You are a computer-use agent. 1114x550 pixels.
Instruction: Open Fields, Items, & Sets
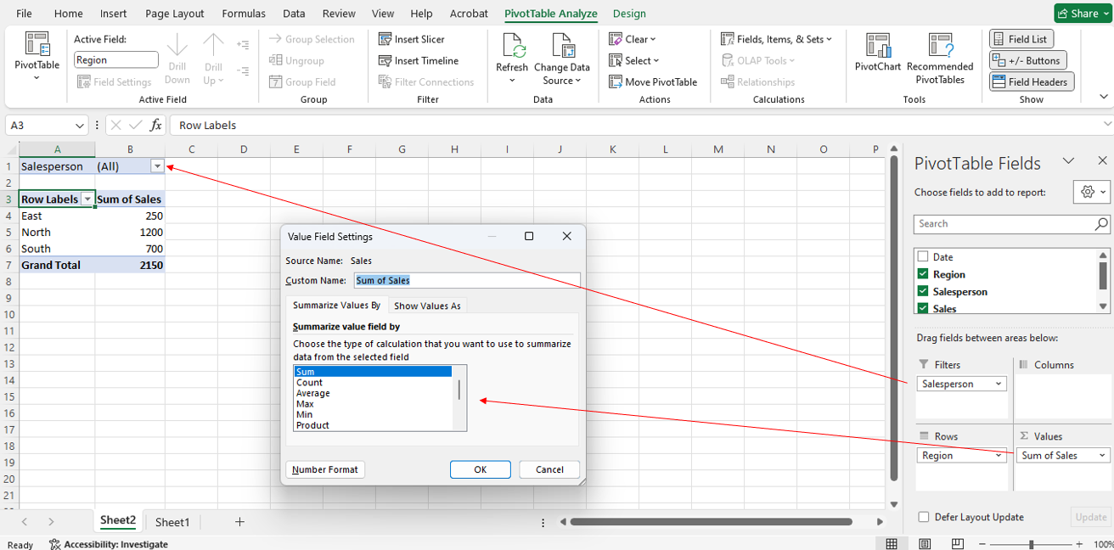click(775, 38)
